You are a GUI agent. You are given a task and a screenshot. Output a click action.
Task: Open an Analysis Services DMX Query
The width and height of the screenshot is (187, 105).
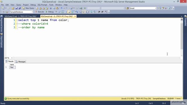coord(44,8)
